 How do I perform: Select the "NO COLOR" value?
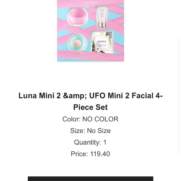coord(100,119)
